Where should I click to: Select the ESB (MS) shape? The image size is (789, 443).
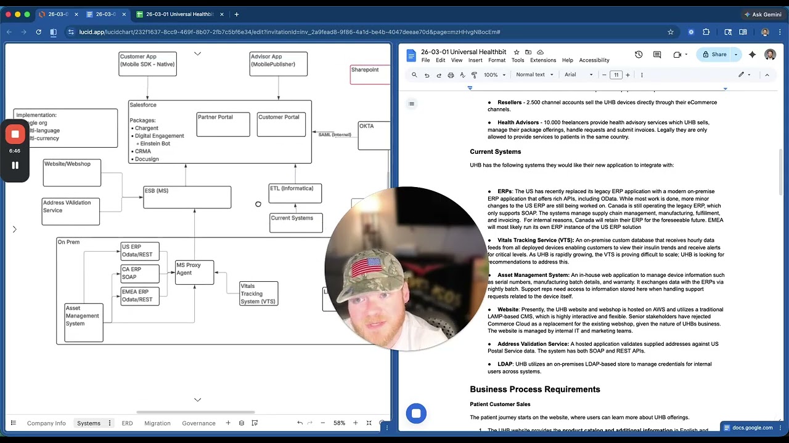(x=187, y=198)
